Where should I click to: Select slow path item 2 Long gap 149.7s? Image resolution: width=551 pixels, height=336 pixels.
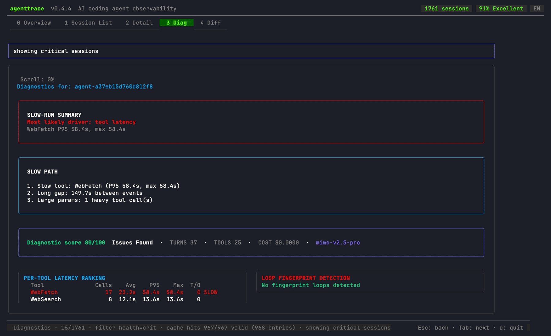[x=85, y=193]
